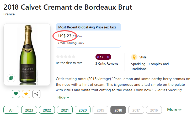
Task: Click the gold star icon button
Action: point(26,94)
